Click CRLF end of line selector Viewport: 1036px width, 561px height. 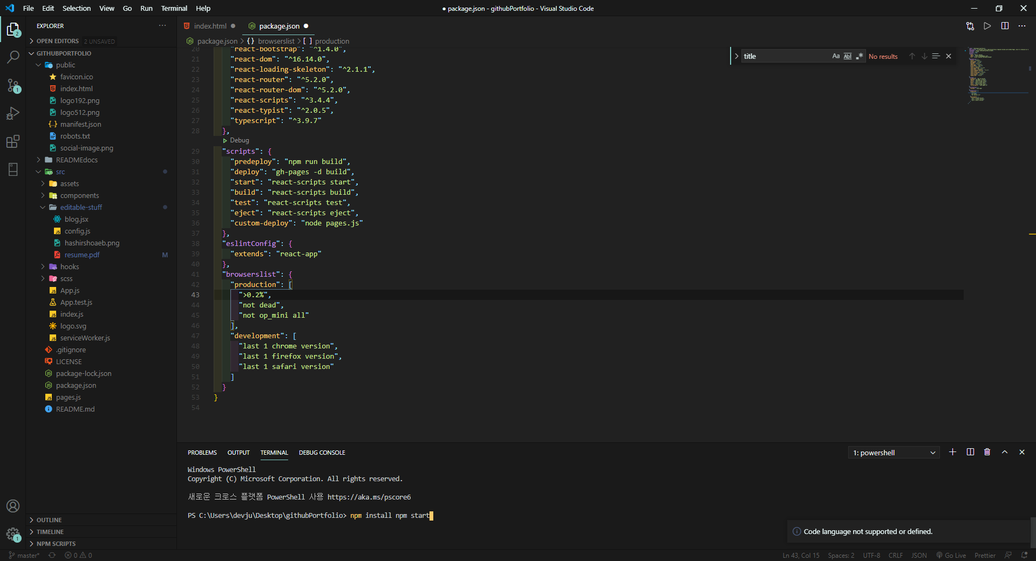coord(896,555)
